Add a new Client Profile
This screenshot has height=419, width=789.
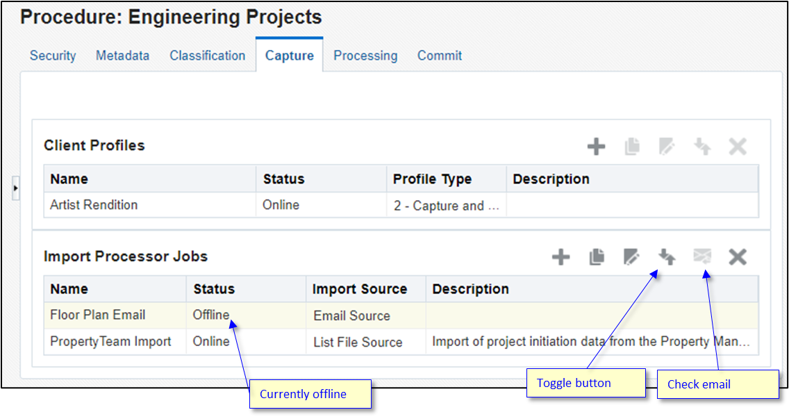[x=596, y=146]
